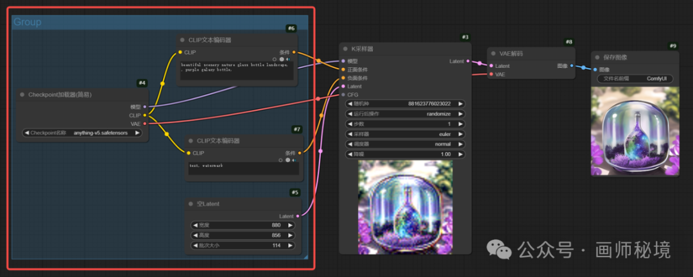Click the 文件名前缀 field showing ComfyUI
Screen dimensions: 693x277
(635, 79)
